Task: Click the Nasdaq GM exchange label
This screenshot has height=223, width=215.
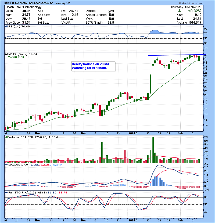Action: [x=63, y=3]
